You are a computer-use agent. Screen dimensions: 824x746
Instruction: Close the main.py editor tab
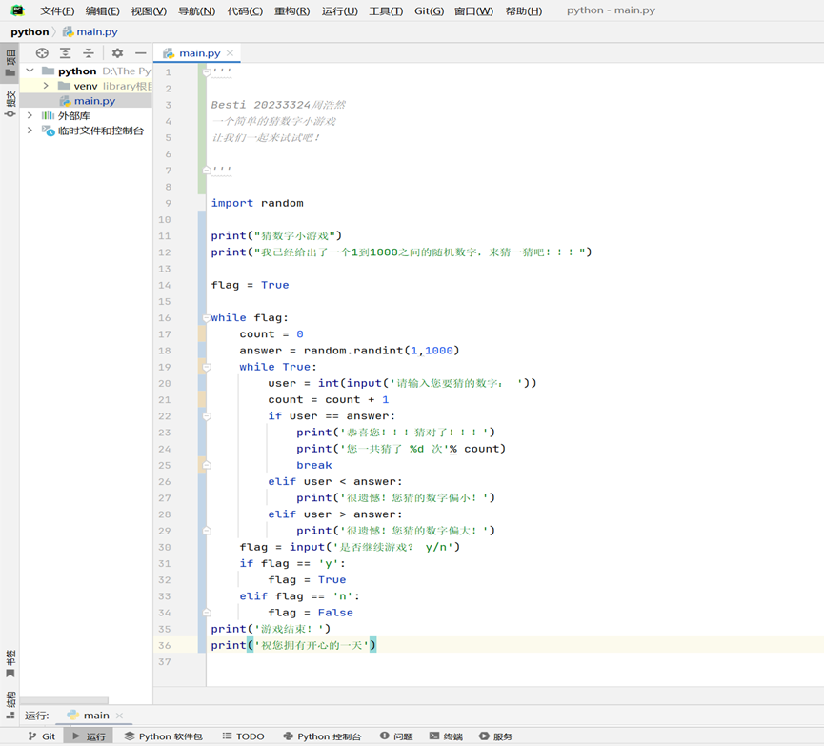pos(230,53)
